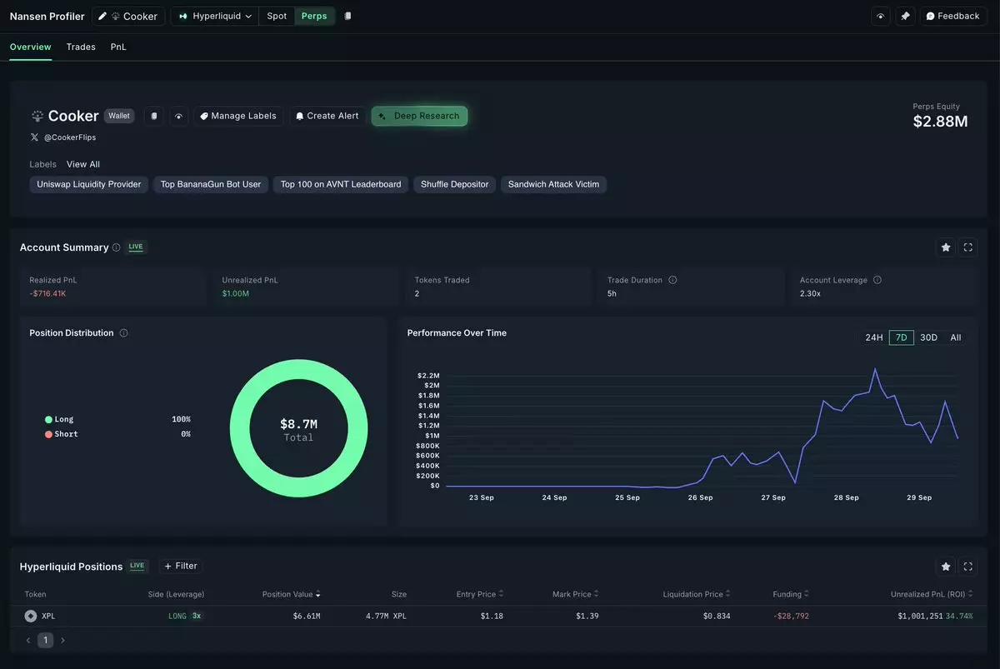Sort positions by Position Value
Screen dimensions: 1000x669
tap(292, 594)
